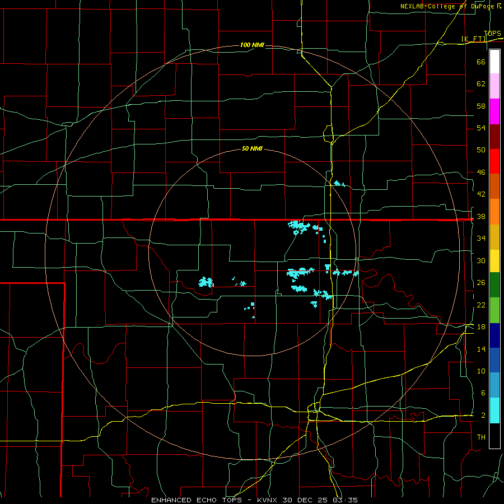Select the 62 scale label
This screenshot has height=504, width=504.
(481, 84)
